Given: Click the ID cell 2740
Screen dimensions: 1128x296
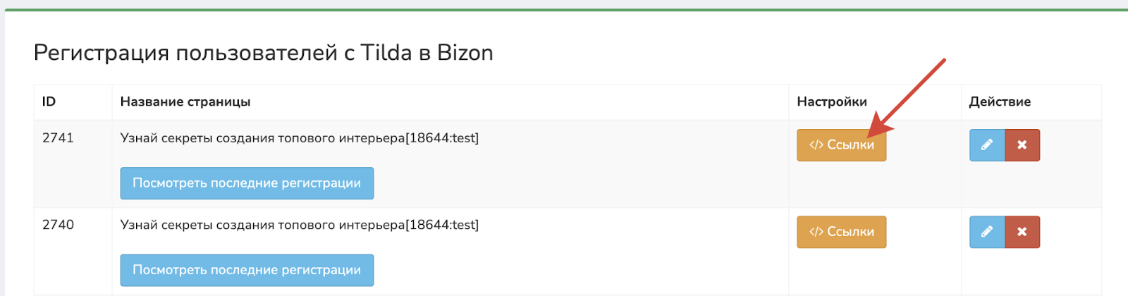Looking at the screenshot, I should click(x=58, y=225).
